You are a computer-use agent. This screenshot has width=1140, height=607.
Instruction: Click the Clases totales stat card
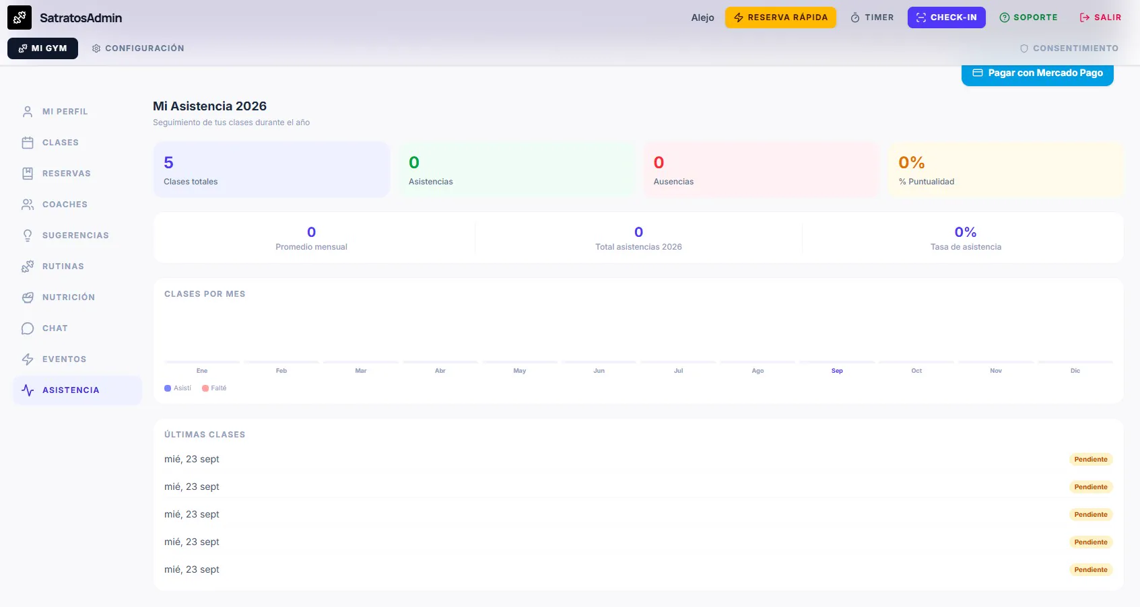272,170
